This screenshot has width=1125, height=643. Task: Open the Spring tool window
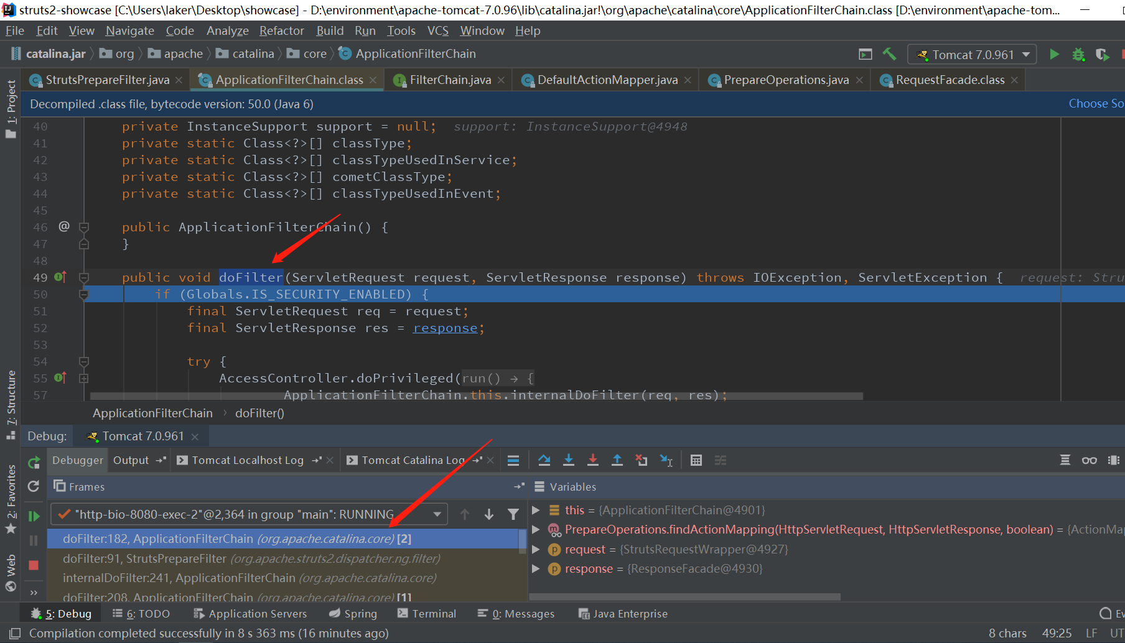[x=353, y=614]
